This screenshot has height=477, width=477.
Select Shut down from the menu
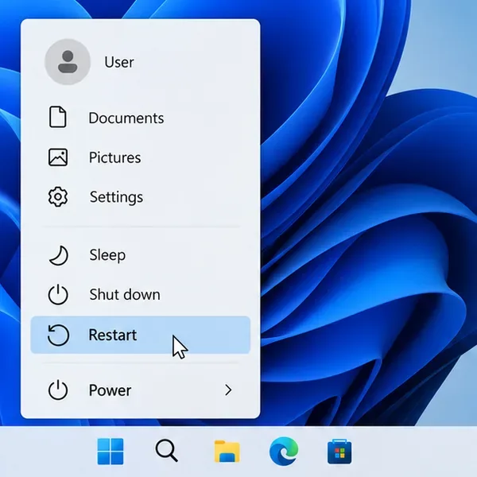pos(125,294)
